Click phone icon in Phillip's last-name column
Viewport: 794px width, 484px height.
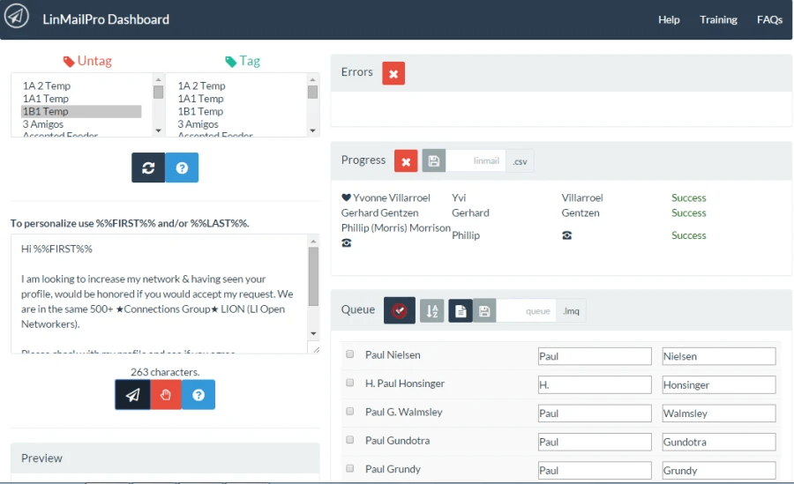click(567, 235)
